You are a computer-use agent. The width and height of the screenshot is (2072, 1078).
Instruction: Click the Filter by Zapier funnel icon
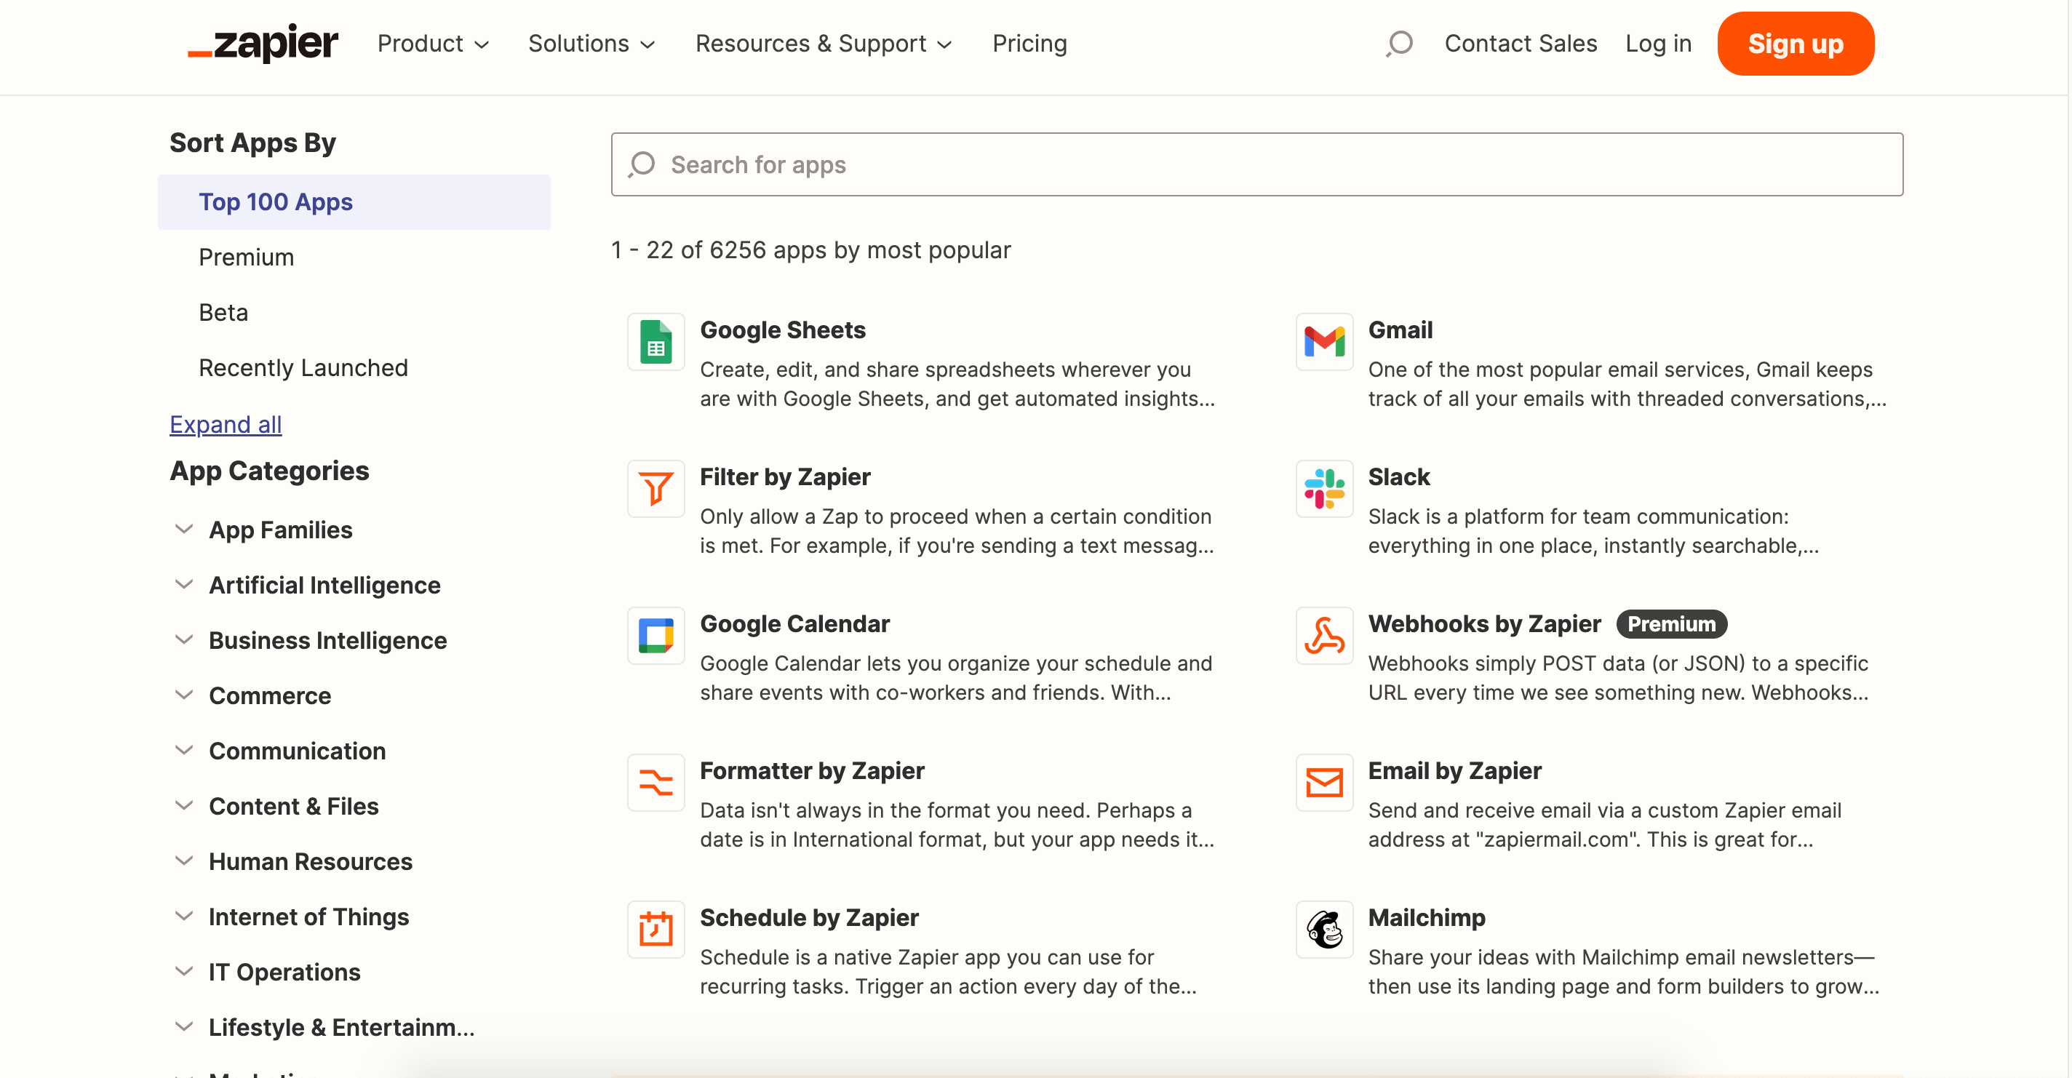coord(656,488)
